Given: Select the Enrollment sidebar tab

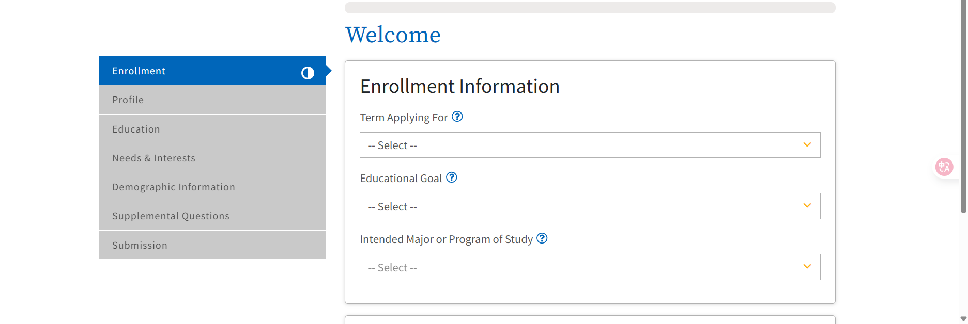Looking at the screenshot, I should coord(212,71).
